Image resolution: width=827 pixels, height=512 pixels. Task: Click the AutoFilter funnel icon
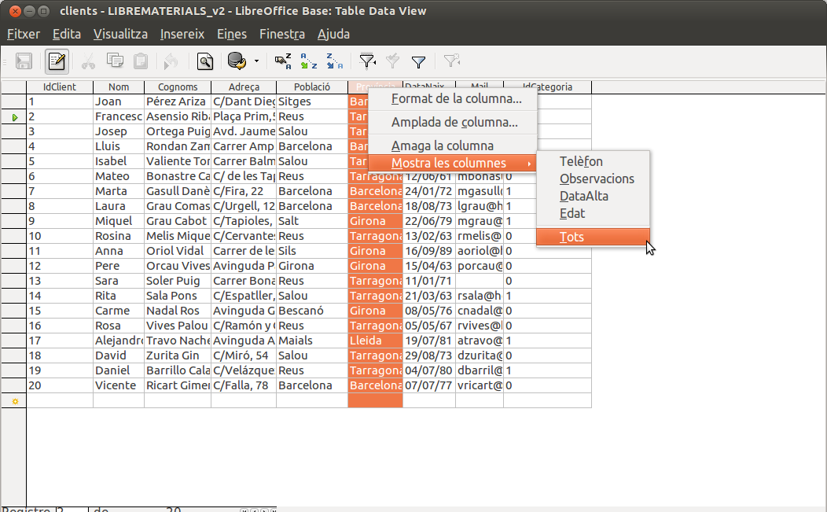click(367, 61)
